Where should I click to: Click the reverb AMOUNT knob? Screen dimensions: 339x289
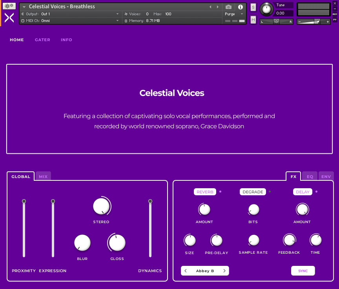pos(204,209)
